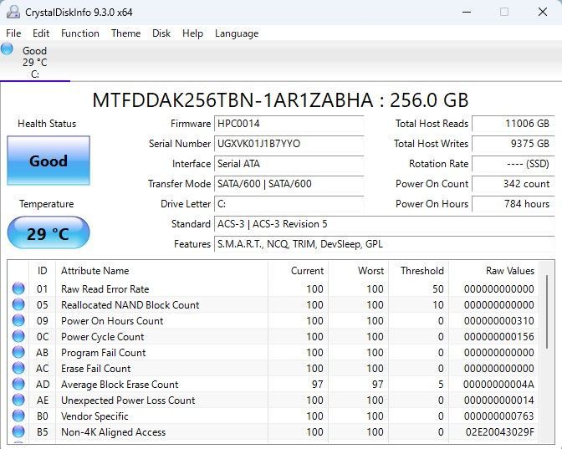Click the 29 °C temperature button
562x449 pixels.
(49, 233)
